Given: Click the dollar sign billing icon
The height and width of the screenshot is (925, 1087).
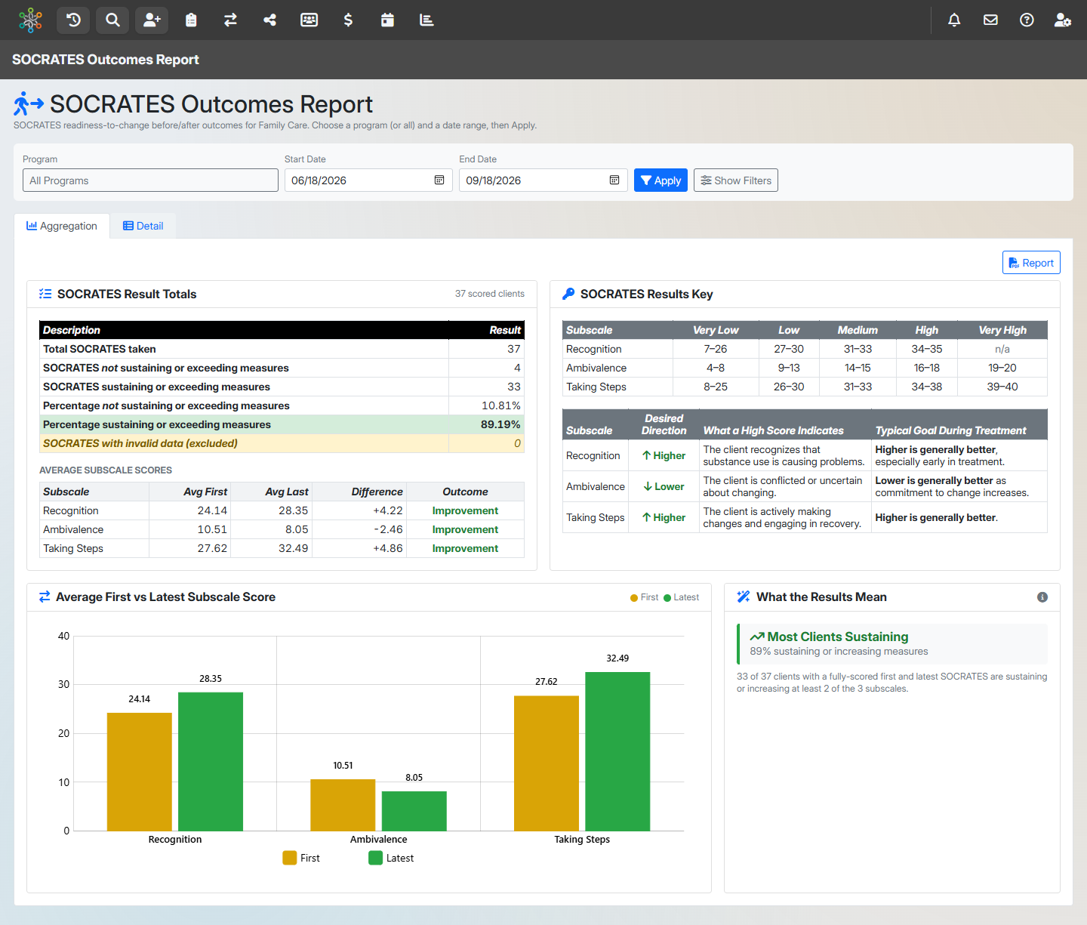Looking at the screenshot, I should pyautogui.click(x=348, y=20).
